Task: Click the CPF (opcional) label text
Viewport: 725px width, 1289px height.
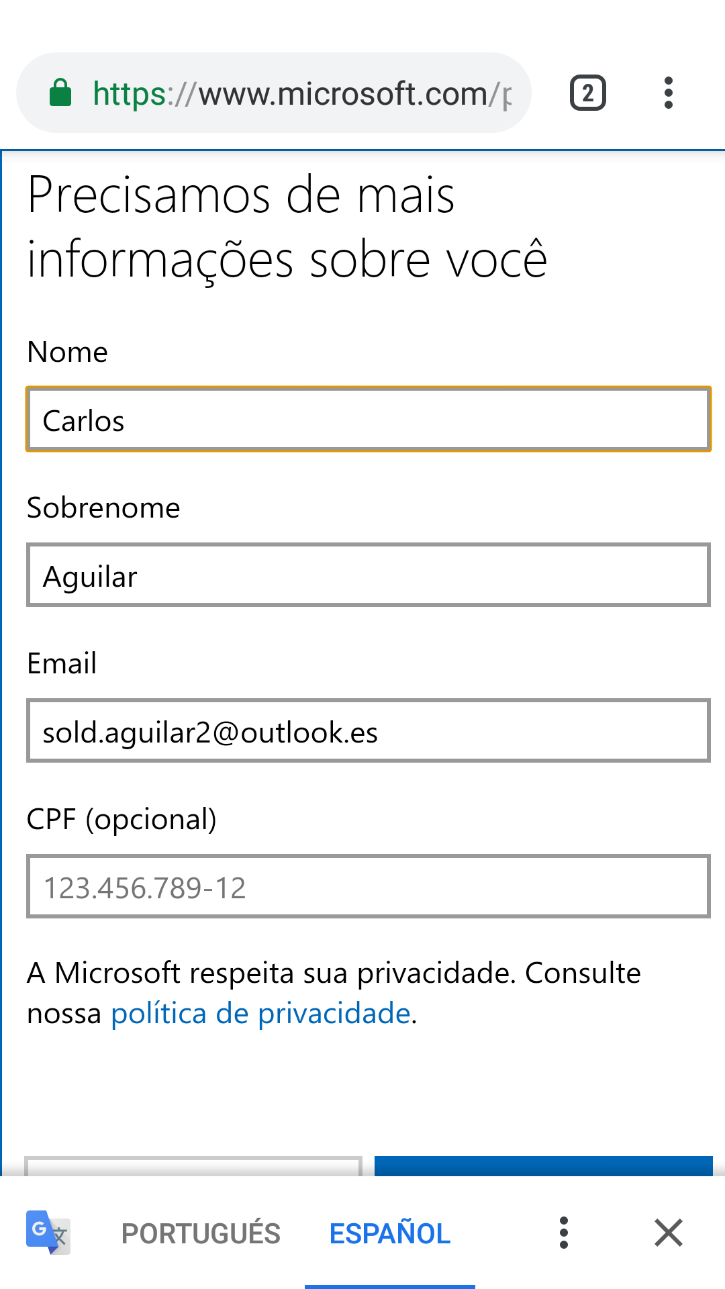Action: (122, 819)
